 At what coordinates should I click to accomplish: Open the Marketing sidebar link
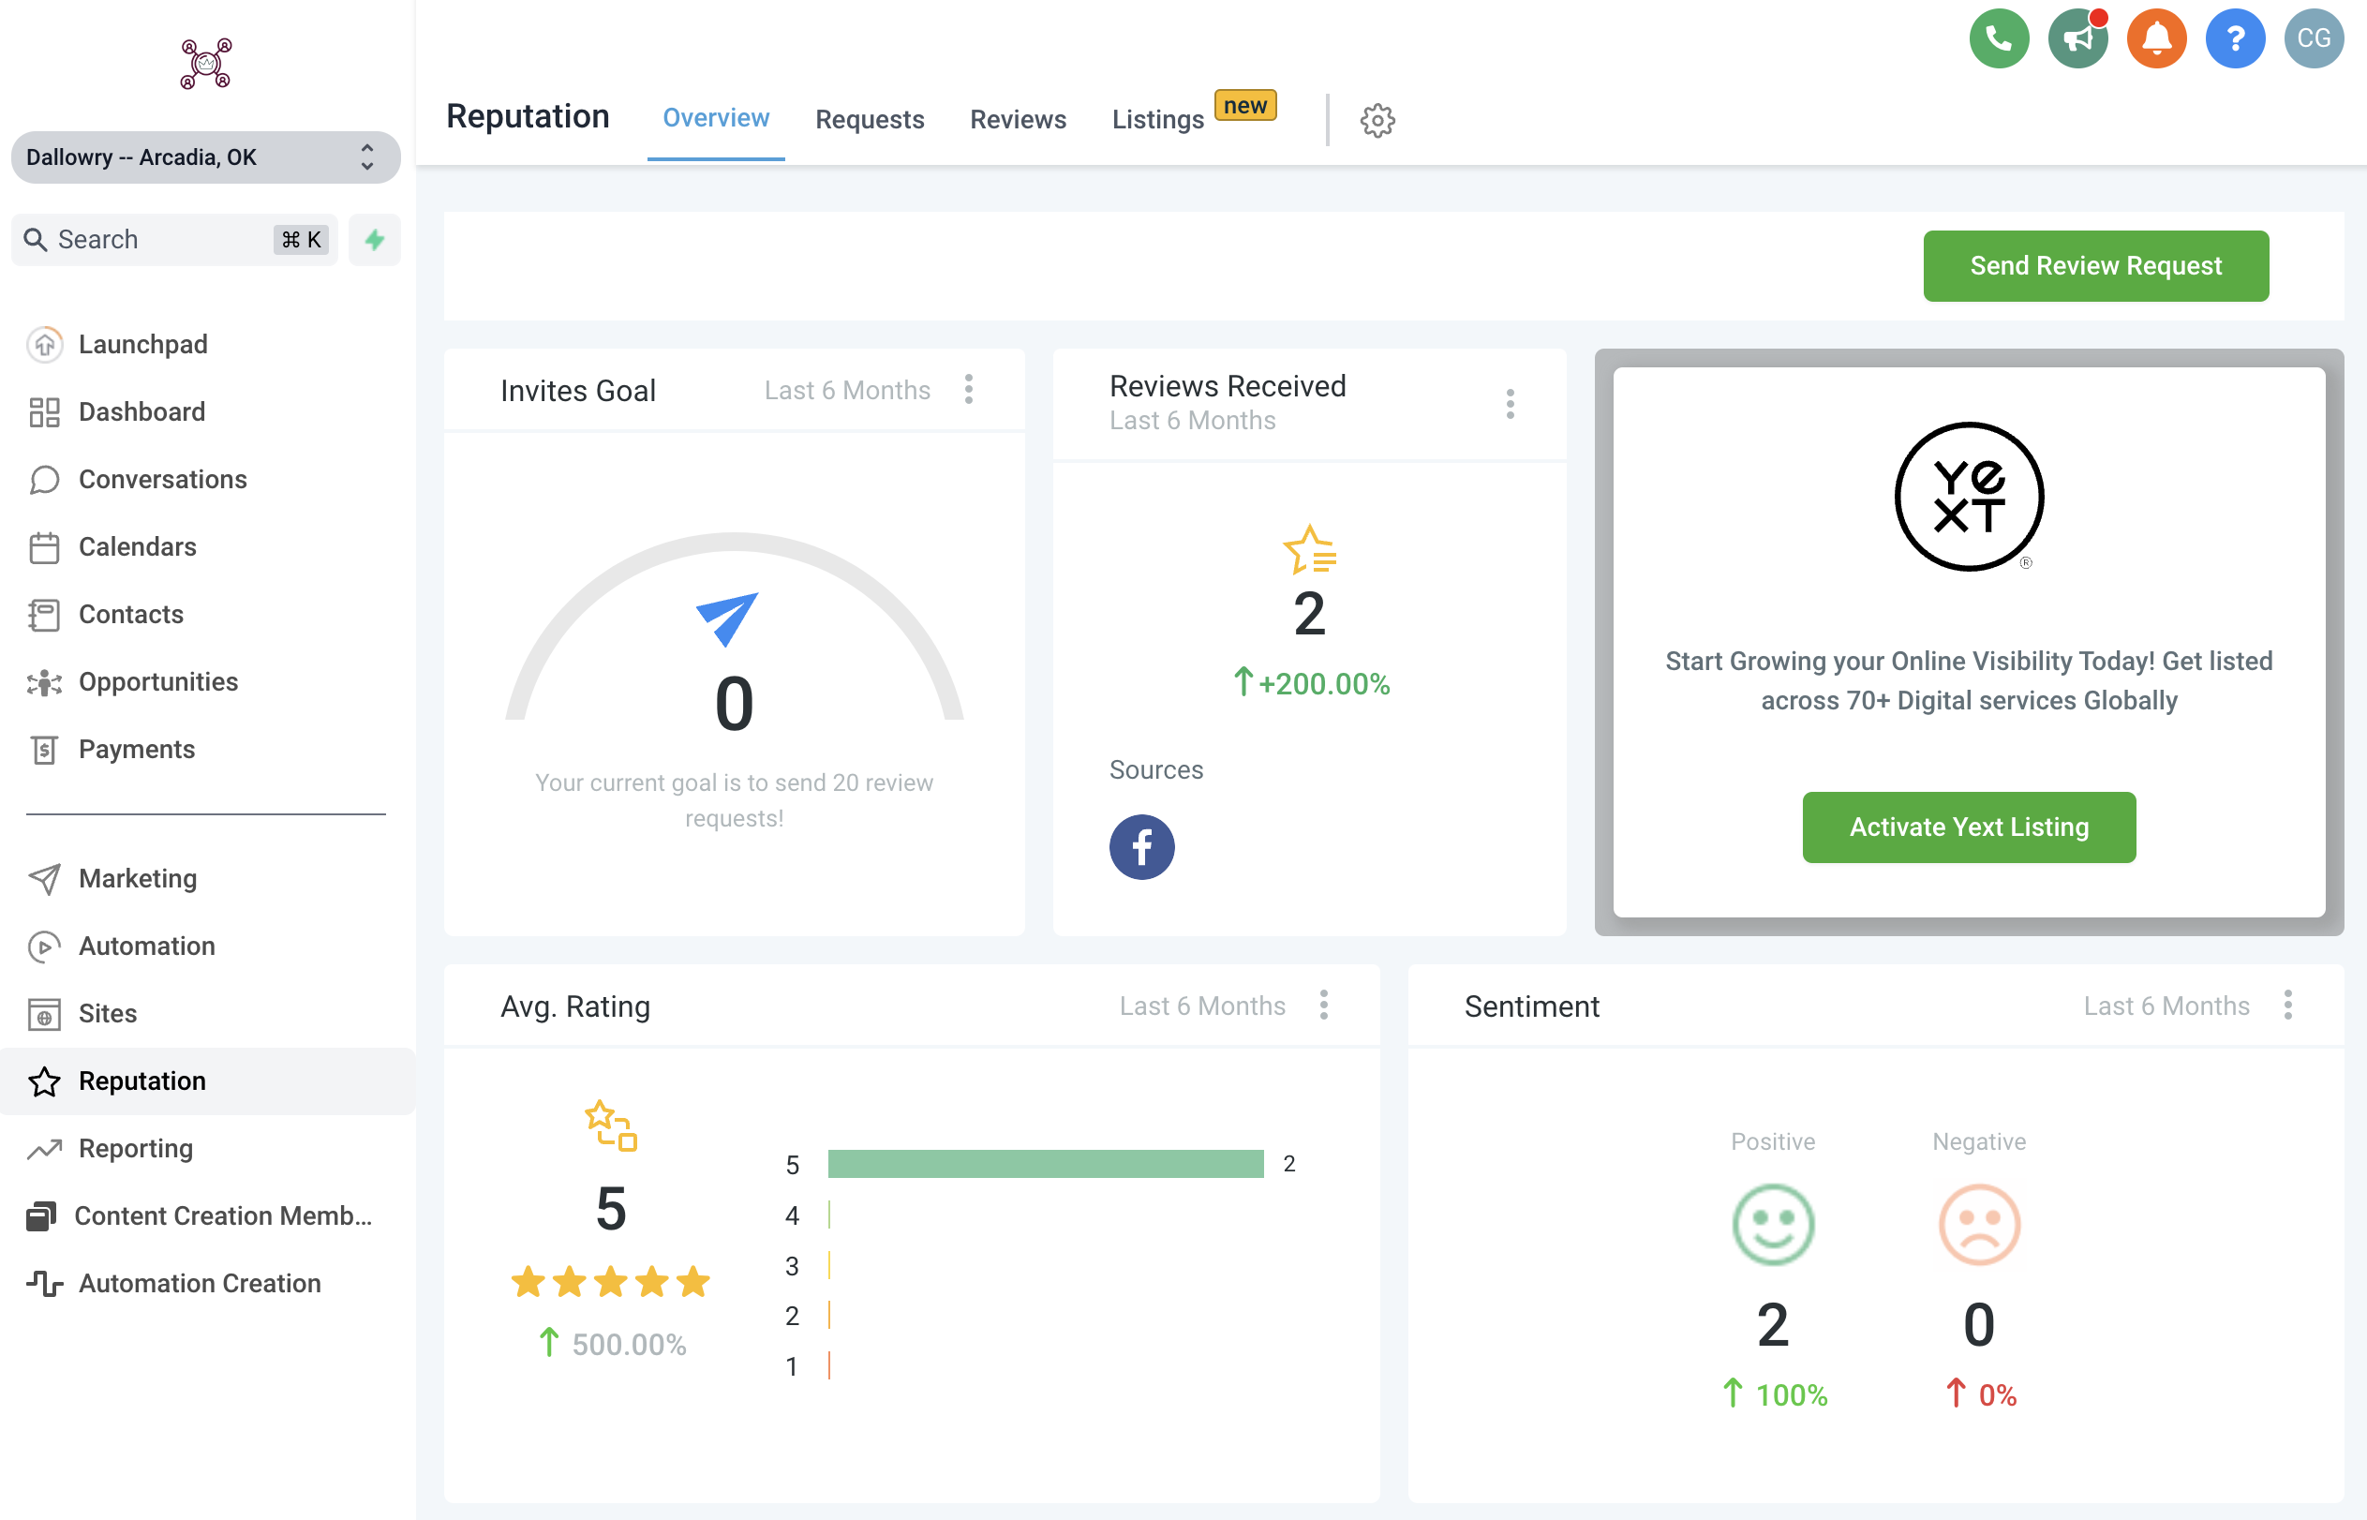tap(138, 878)
